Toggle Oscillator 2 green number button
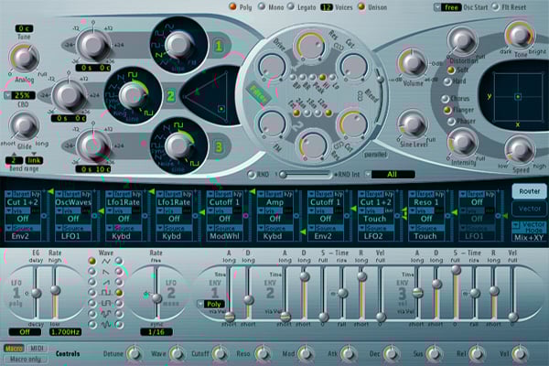The width and height of the screenshot is (549, 366). pyautogui.click(x=219, y=92)
